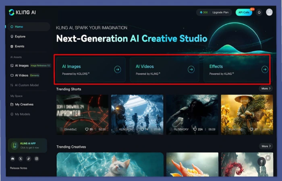Open the white cat underwater creative
The height and width of the screenshot is (181, 282).
pos(110,165)
